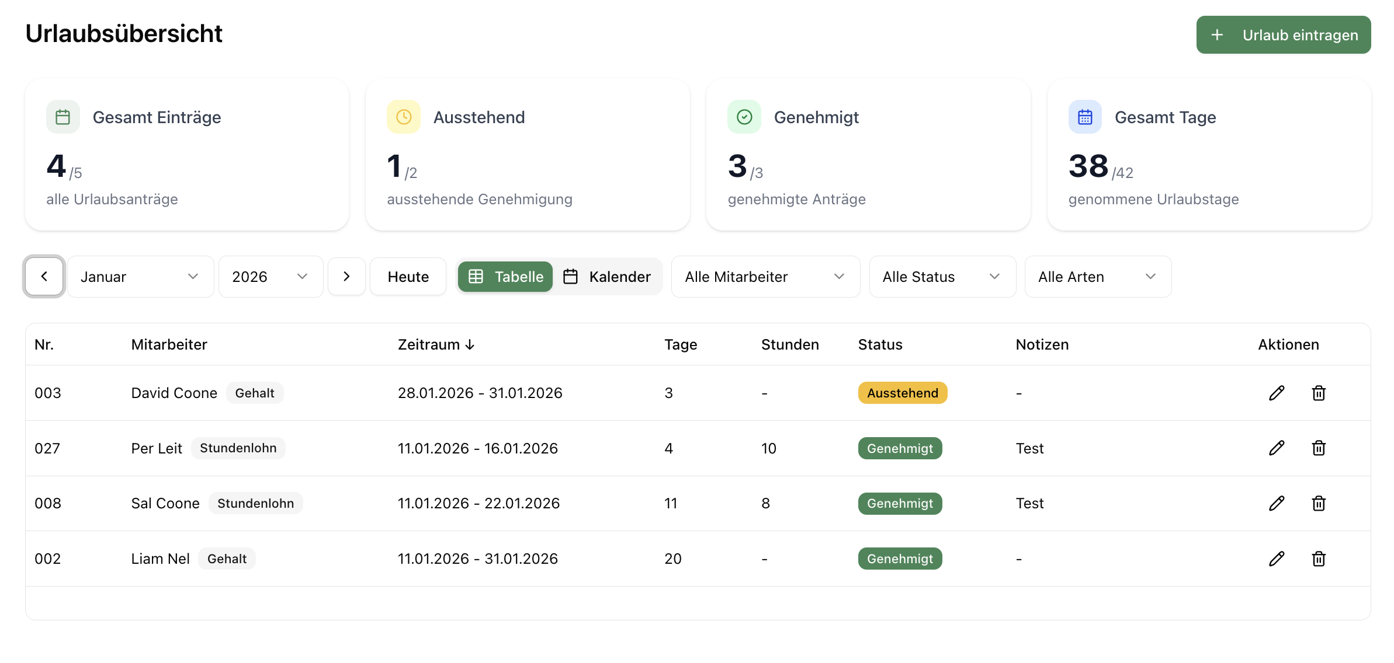The width and height of the screenshot is (1394, 663).
Task: Click the Ausstehend status badge
Action: point(902,393)
